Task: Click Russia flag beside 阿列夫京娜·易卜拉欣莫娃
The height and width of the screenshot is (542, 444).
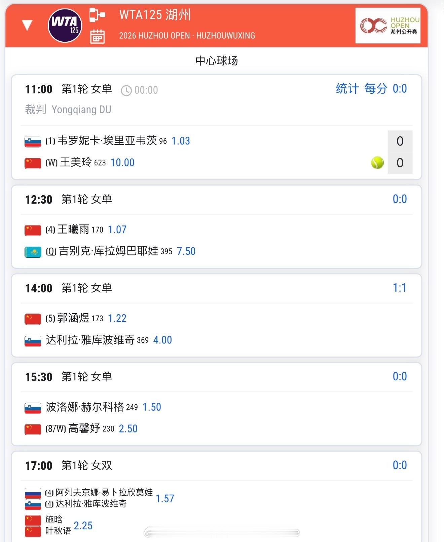Action: coord(33,493)
